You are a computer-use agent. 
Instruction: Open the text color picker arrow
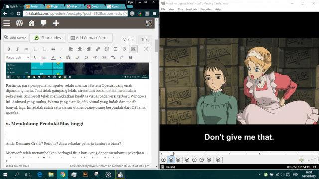tap(60, 58)
